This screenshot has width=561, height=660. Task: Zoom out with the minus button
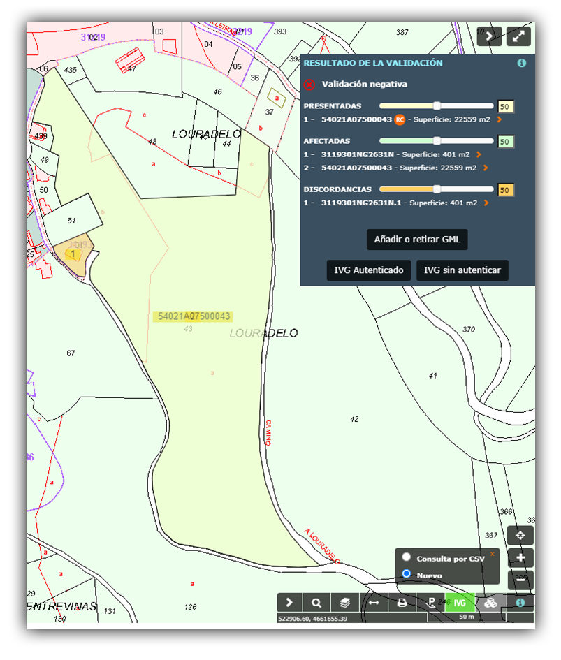pos(520,580)
